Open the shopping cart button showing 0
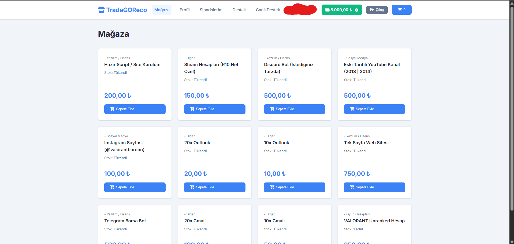514x244 pixels. (x=401, y=10)
